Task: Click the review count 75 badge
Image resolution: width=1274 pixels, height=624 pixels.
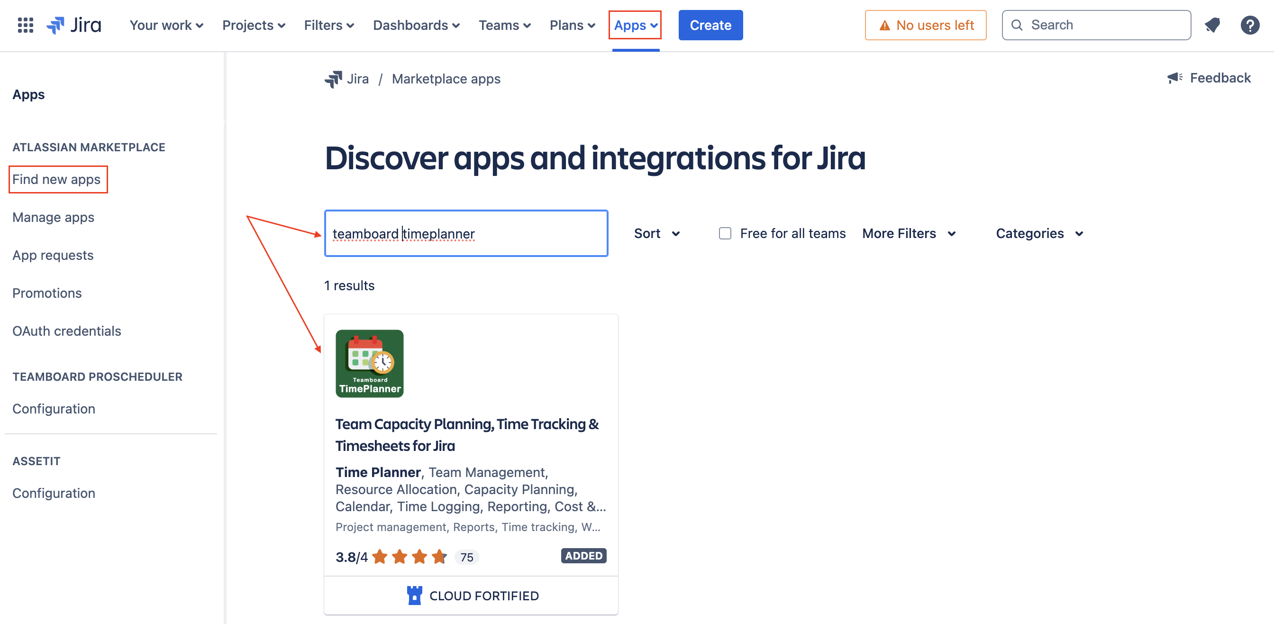Action: point(466,557)
